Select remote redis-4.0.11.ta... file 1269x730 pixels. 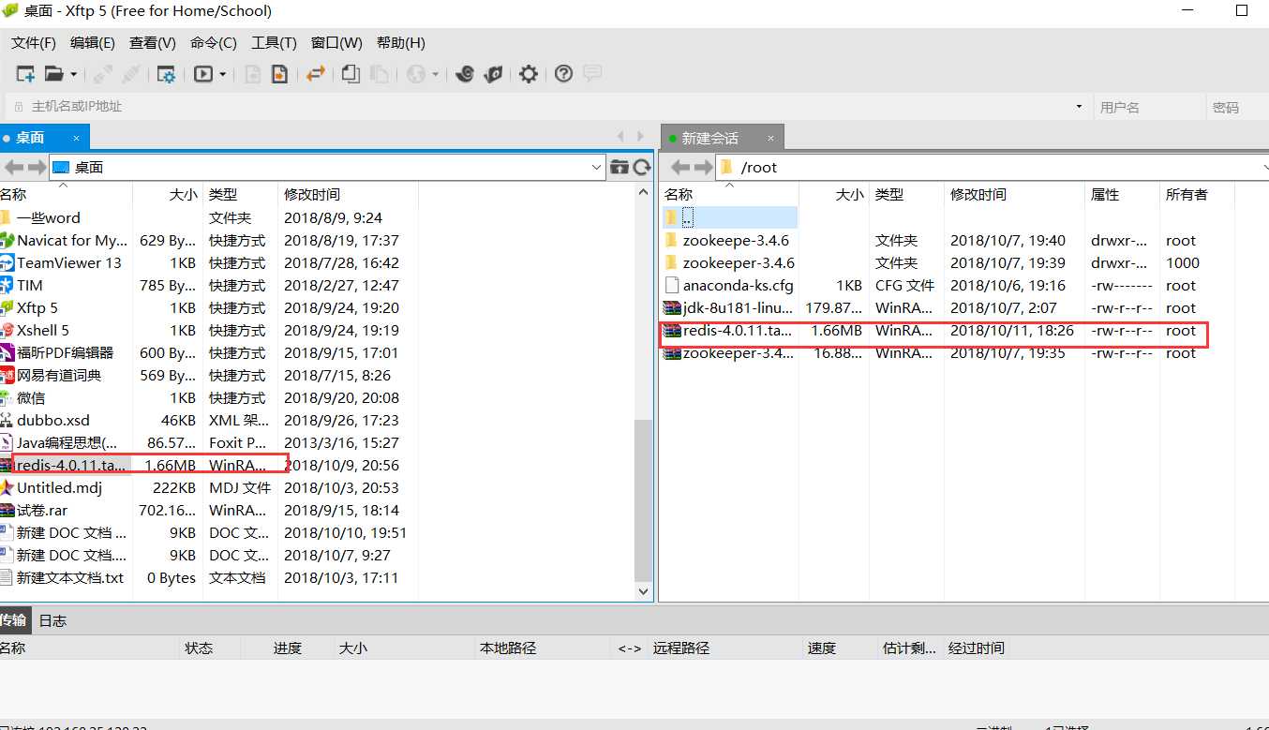738,330
